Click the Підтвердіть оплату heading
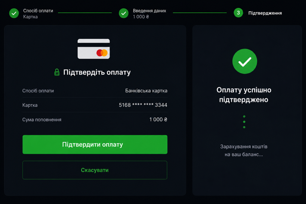The width and height of the screenshot is (306, 204). pyautogui.click(x=97, y=72)
